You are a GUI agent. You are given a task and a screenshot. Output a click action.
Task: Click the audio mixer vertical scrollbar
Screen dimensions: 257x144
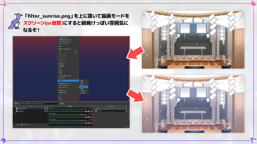(x=93, y=116)
